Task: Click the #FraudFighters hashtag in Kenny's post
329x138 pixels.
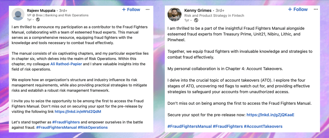Action: tap(228, 126)
